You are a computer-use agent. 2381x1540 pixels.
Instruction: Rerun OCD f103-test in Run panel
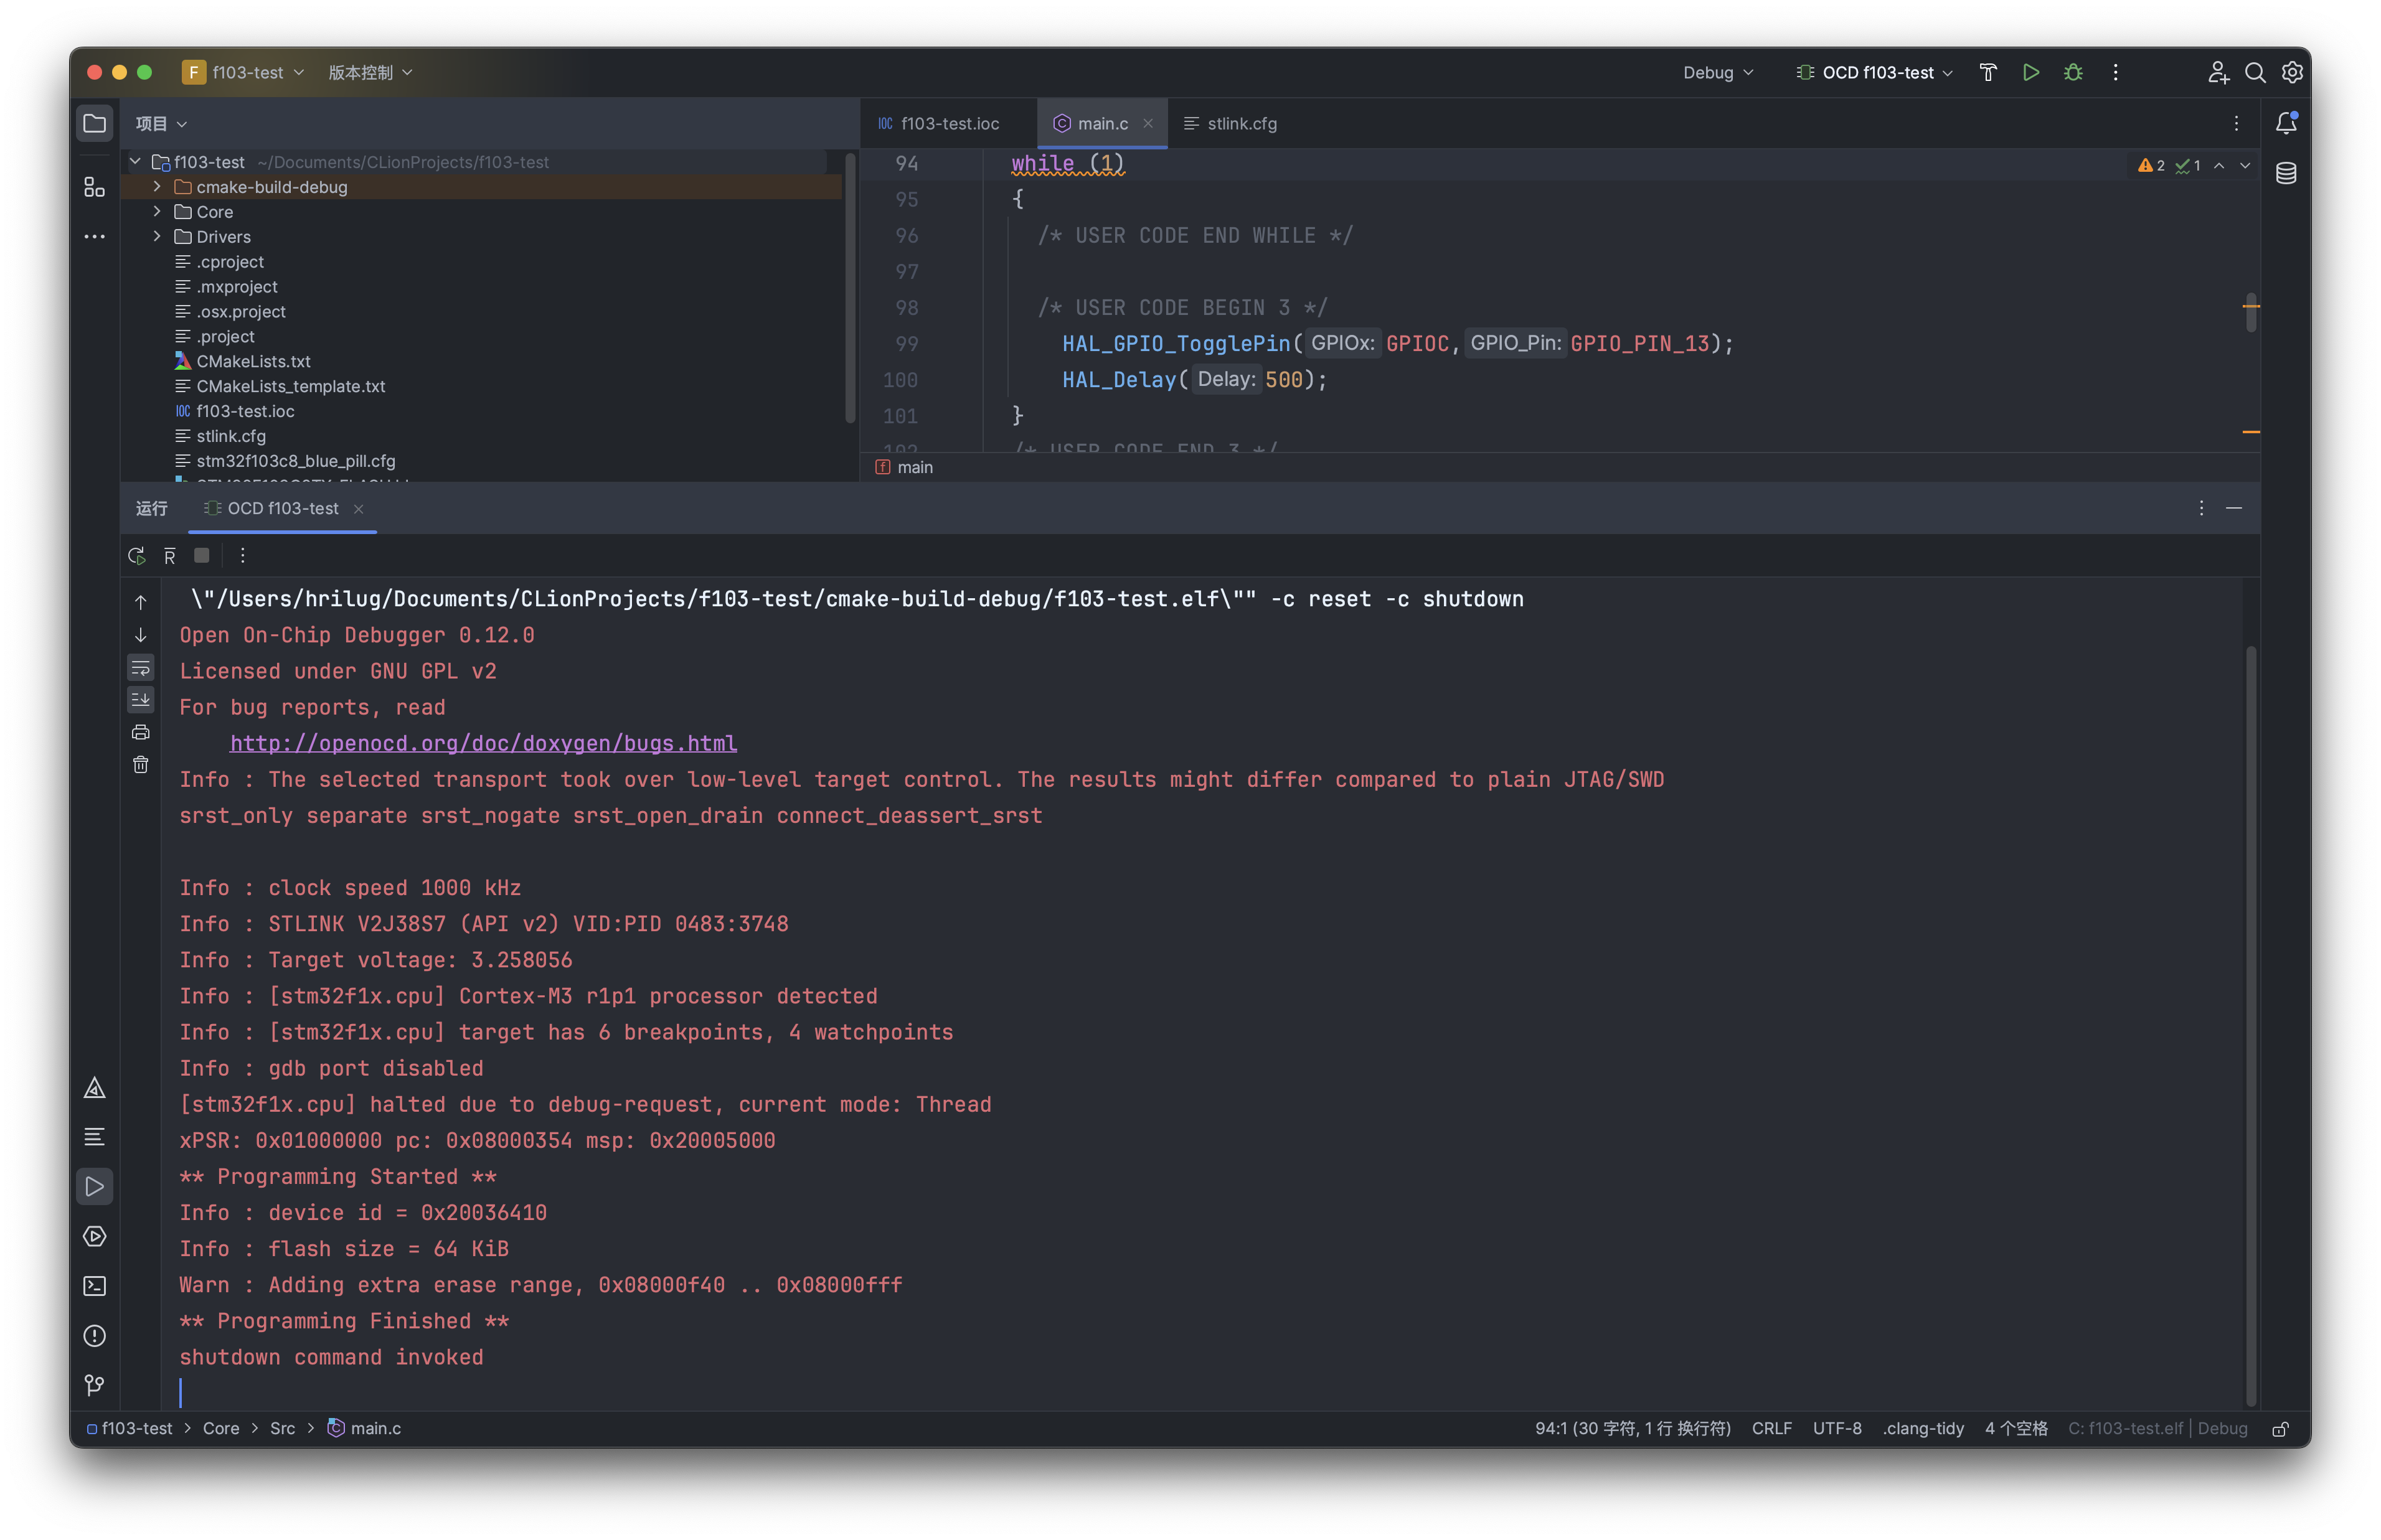[x=137, y=555]
